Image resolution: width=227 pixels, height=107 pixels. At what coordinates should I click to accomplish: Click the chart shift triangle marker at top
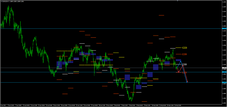178,1
